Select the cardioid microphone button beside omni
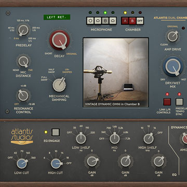 pos(98,21)
